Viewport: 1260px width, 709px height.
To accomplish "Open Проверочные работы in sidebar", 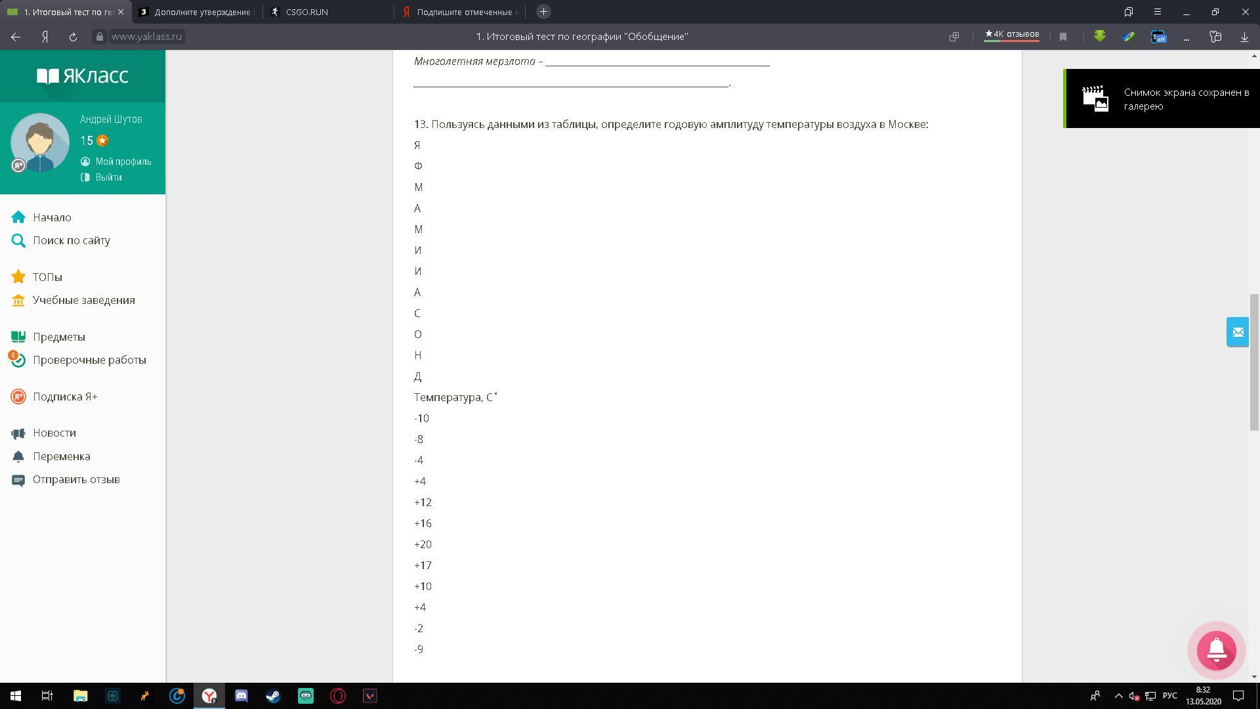I will click(89, 360).
